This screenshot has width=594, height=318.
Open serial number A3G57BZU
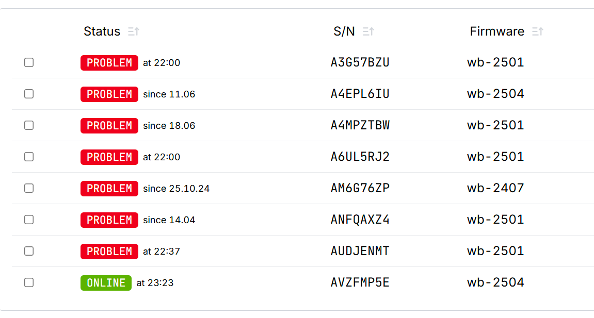(x=360, y=62)
